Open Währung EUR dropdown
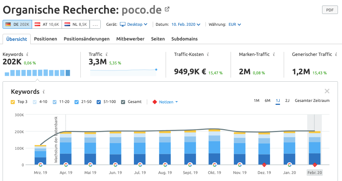 tap(235, 24)
